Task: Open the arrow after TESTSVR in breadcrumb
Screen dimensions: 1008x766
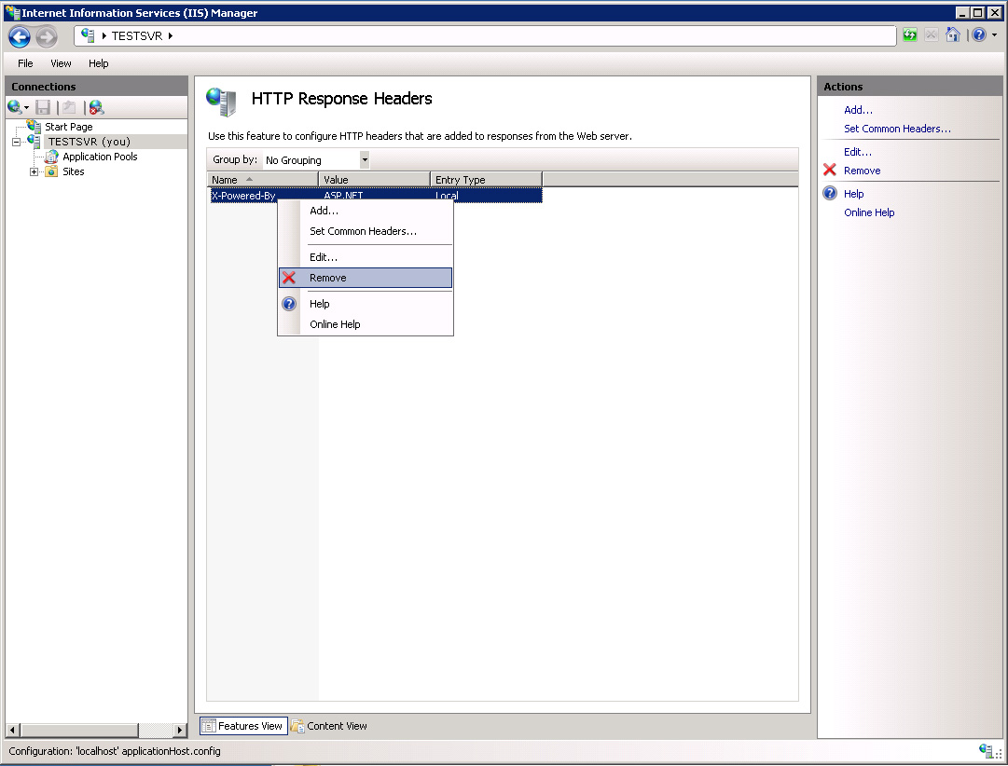Action: coord(171,36)
